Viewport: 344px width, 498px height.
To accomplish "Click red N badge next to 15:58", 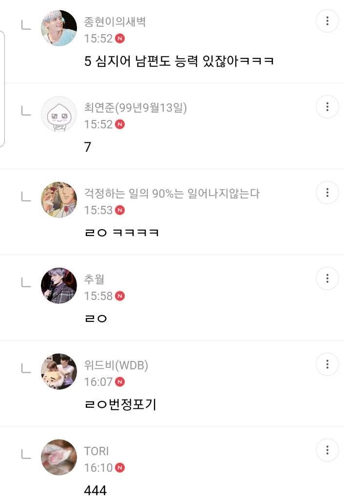I will (x=120, y=296).
